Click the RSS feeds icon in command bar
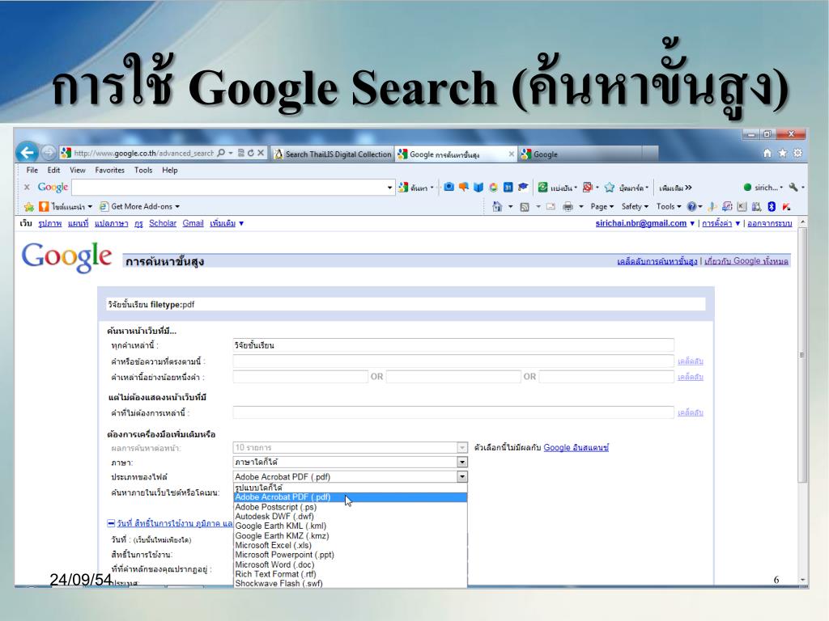829x621 pixels. [525, 207]
